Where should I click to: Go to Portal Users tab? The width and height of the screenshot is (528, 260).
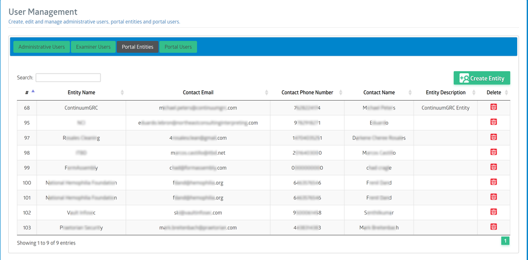178,47
